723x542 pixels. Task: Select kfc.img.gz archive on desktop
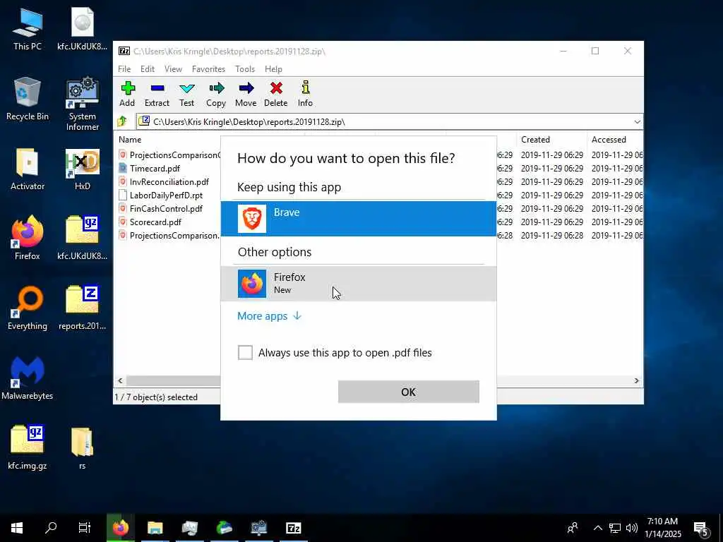click(x=28, y=447)
